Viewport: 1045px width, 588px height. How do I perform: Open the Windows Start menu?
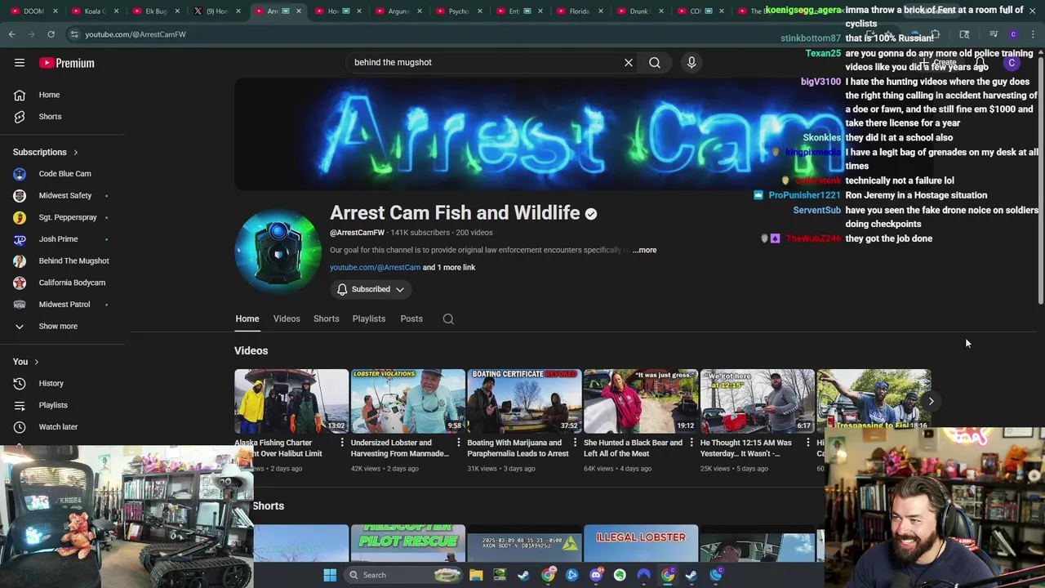tap(330, 575)
